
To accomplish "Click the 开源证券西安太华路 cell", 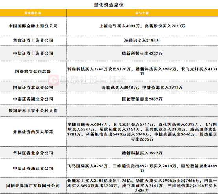I will tap(33, 132).
